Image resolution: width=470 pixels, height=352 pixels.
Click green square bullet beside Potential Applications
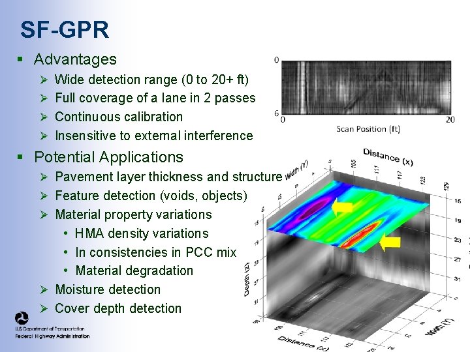click(20, 157)
